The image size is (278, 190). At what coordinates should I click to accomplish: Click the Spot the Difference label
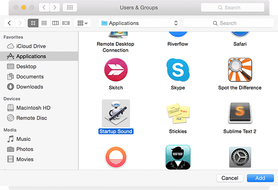[x=240, y=88]
